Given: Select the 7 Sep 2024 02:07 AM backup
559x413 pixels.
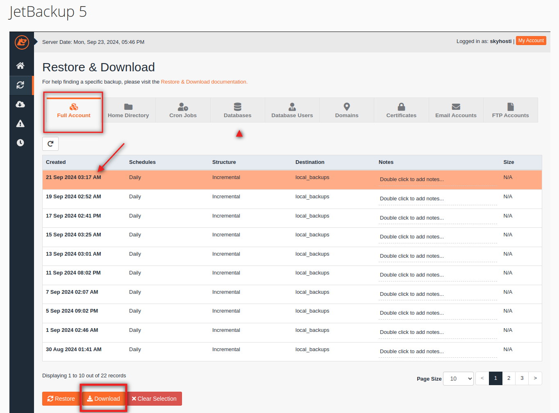Looking at the screenshot, I should click(292, 295).
